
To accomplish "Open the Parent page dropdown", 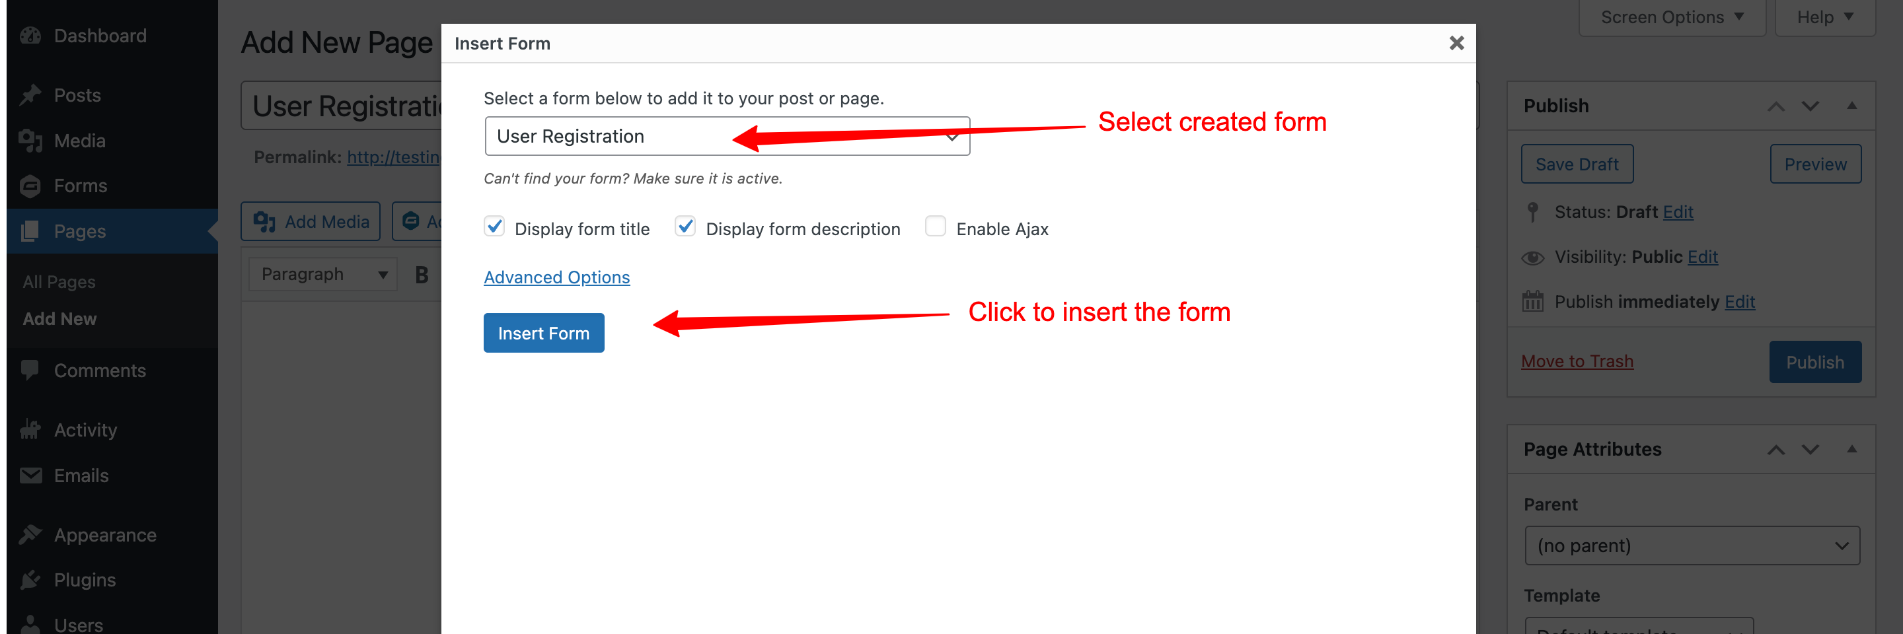I will click(1692, 546).
